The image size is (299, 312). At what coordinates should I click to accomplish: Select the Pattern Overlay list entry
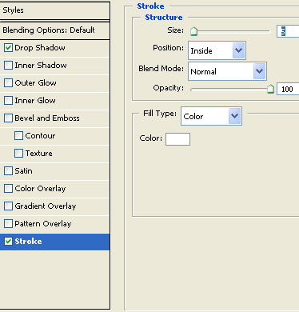54,224
